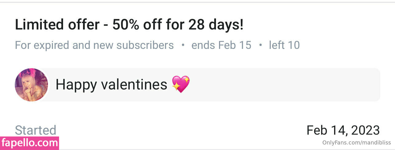The image size is (395, 150).
Task: Click the circular profile avatar thumbnail
Action: [x=31, y=85]
